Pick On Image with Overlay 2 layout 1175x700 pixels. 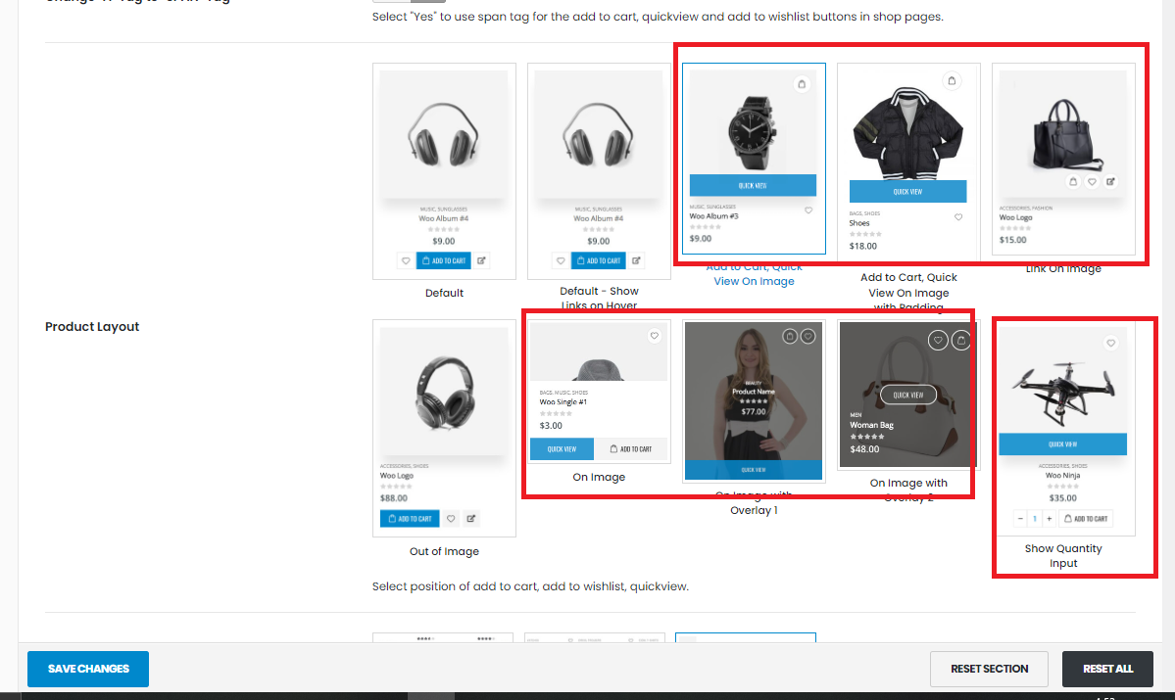pos(908,395)
